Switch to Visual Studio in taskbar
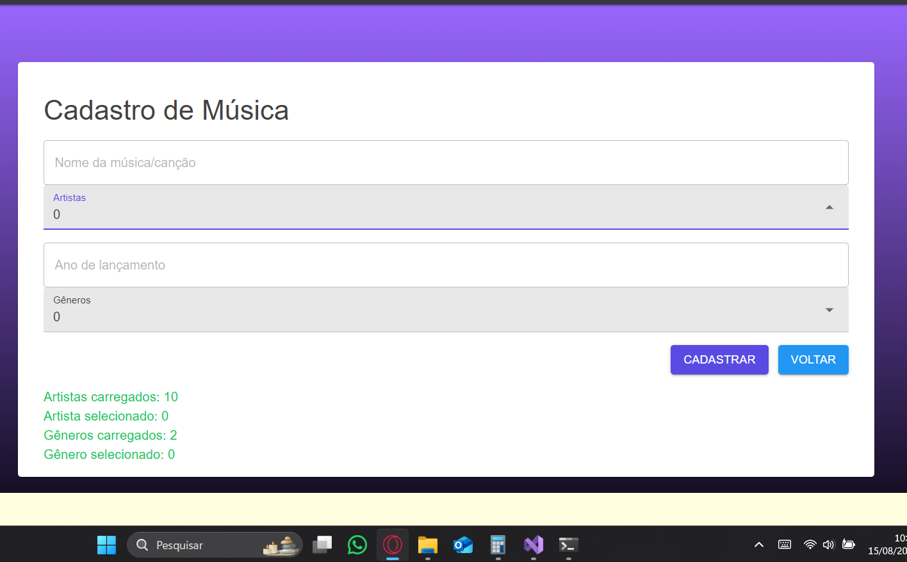Viewport: 907px width, 562px height. point(534,545)
